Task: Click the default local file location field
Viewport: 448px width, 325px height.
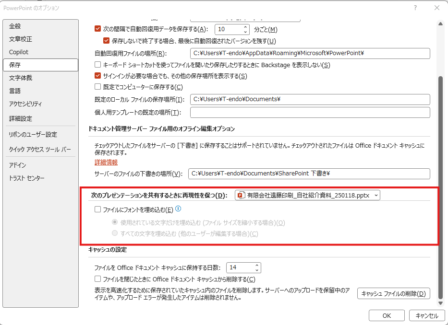Action: (x=310, y=99)
